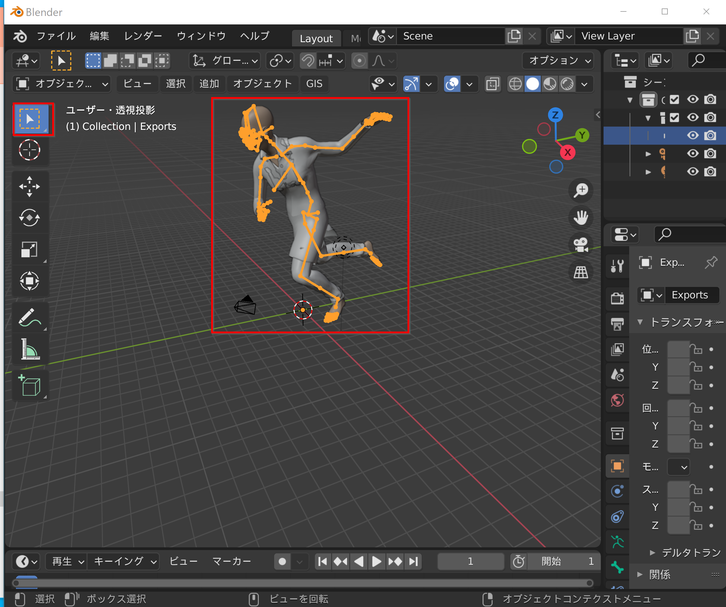Image resolution: width=726 pixels, height=607 pixels.
Task: Open the レンダー menu
Action: [x=143, y=36]
